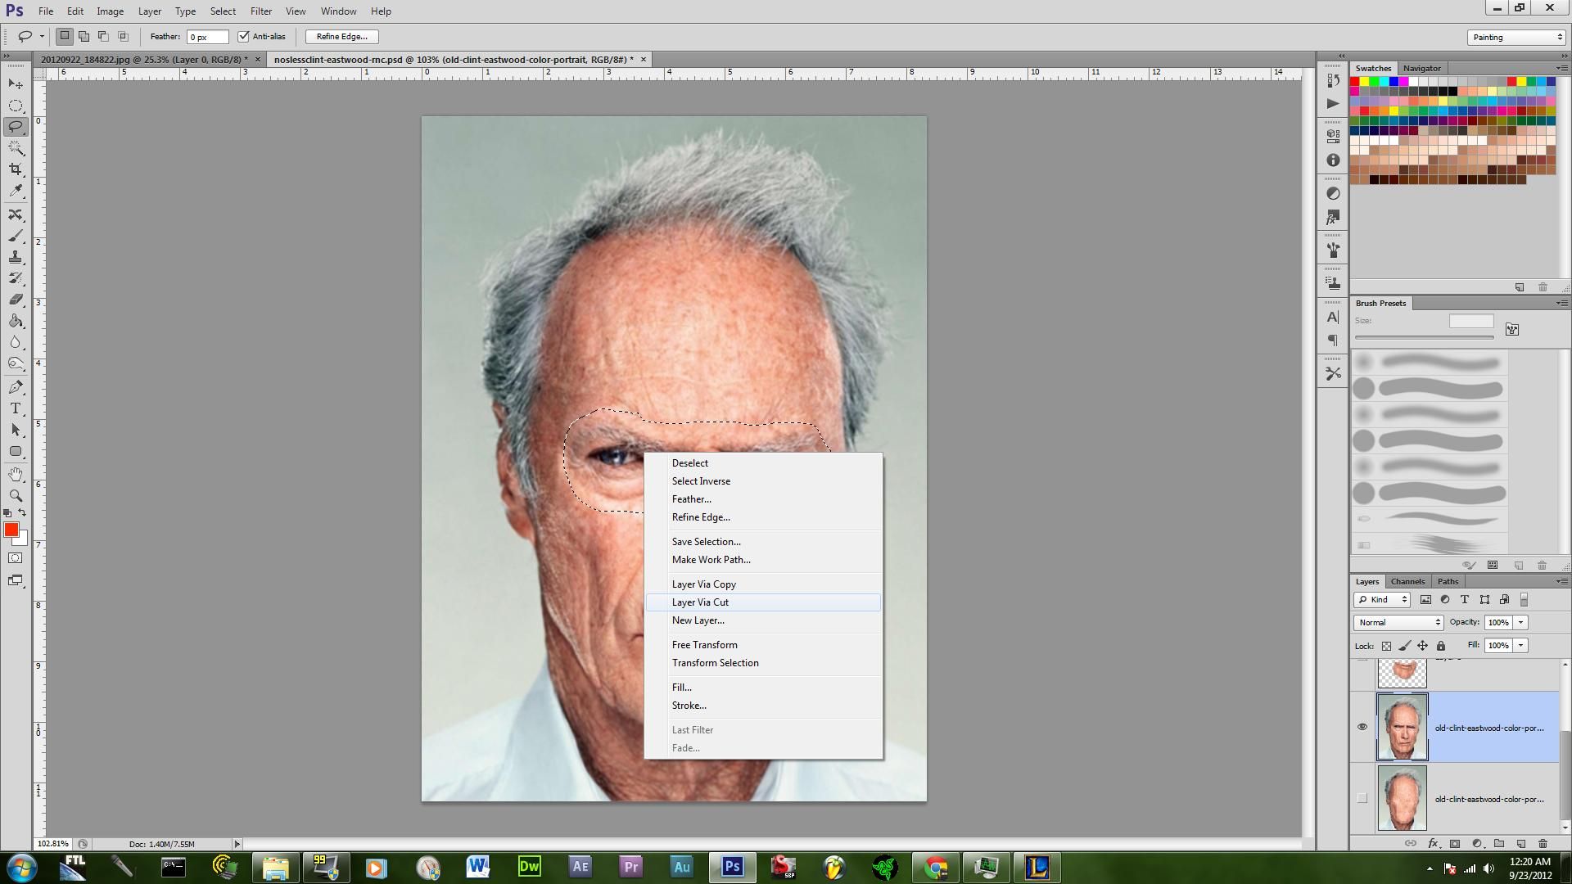The height and width of the screenshot is (884, 1572).
Task: Select the Crop tool
Action: (x=16, y=170)
